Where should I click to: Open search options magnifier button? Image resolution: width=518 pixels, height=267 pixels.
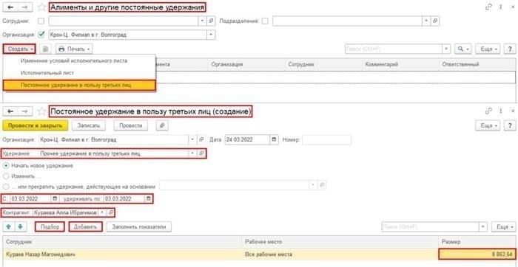[x=463, y=49]
